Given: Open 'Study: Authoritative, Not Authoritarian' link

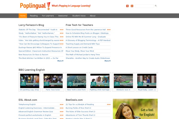Looking at the screenshot, I should tap(37, 33).
